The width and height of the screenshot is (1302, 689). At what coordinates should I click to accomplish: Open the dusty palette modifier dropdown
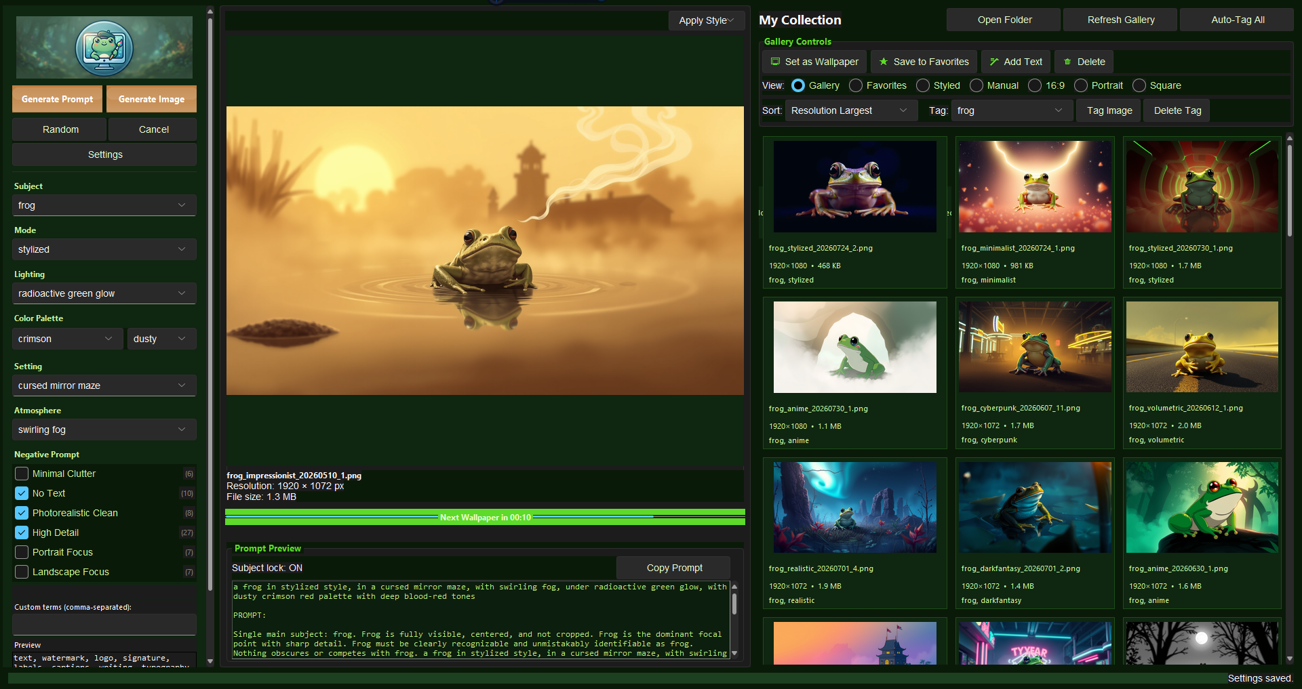[x=161, y=339]
